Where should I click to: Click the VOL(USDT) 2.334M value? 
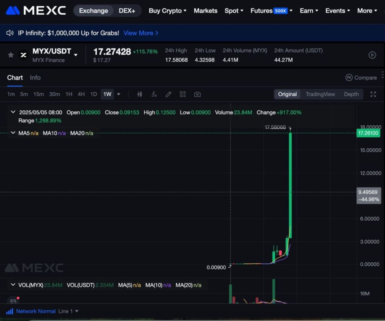click(x=105, y=285)
